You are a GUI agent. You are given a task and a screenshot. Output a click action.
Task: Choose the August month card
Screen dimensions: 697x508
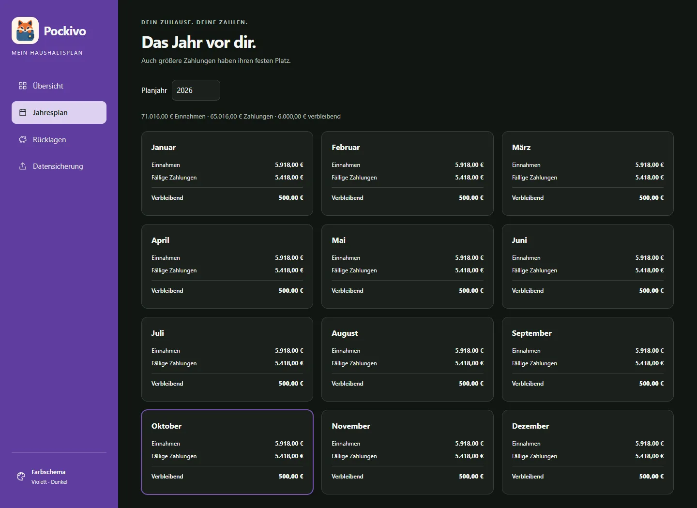(408, 359)
